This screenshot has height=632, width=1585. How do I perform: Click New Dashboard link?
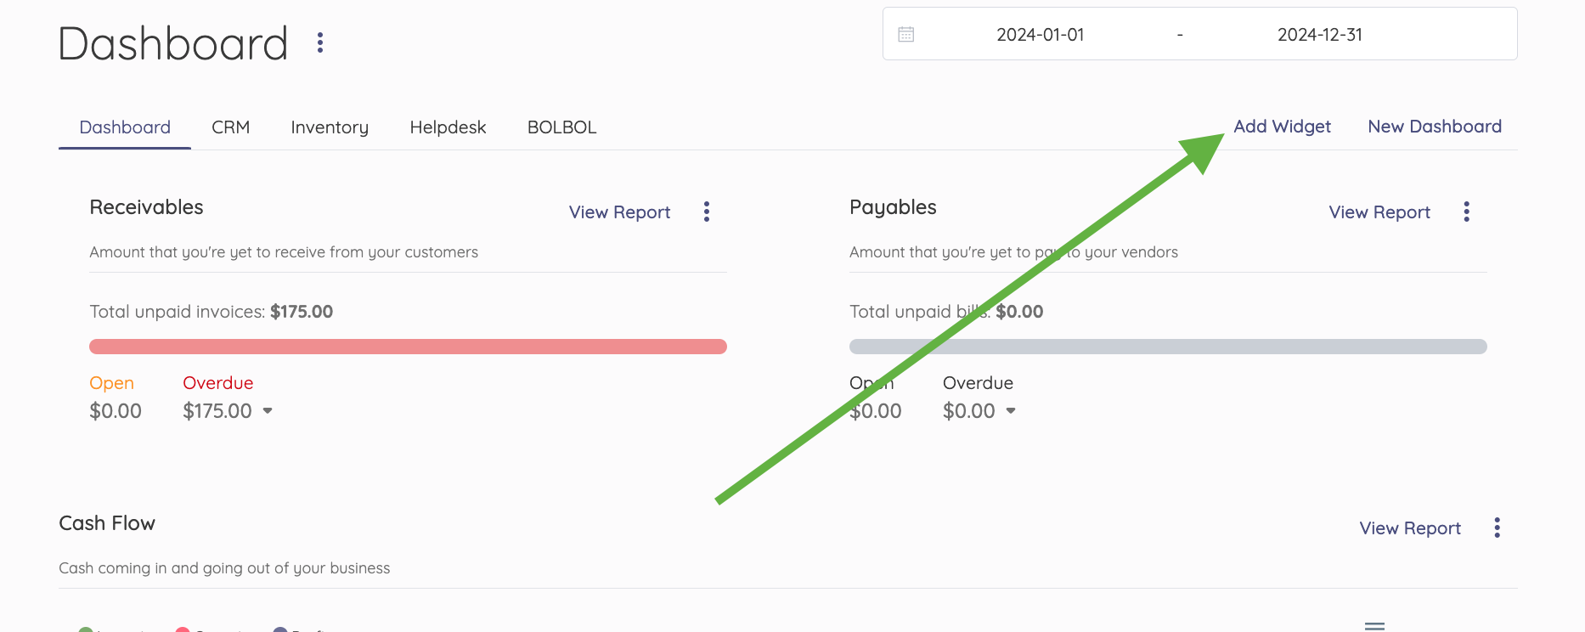tap(1435, 127)
